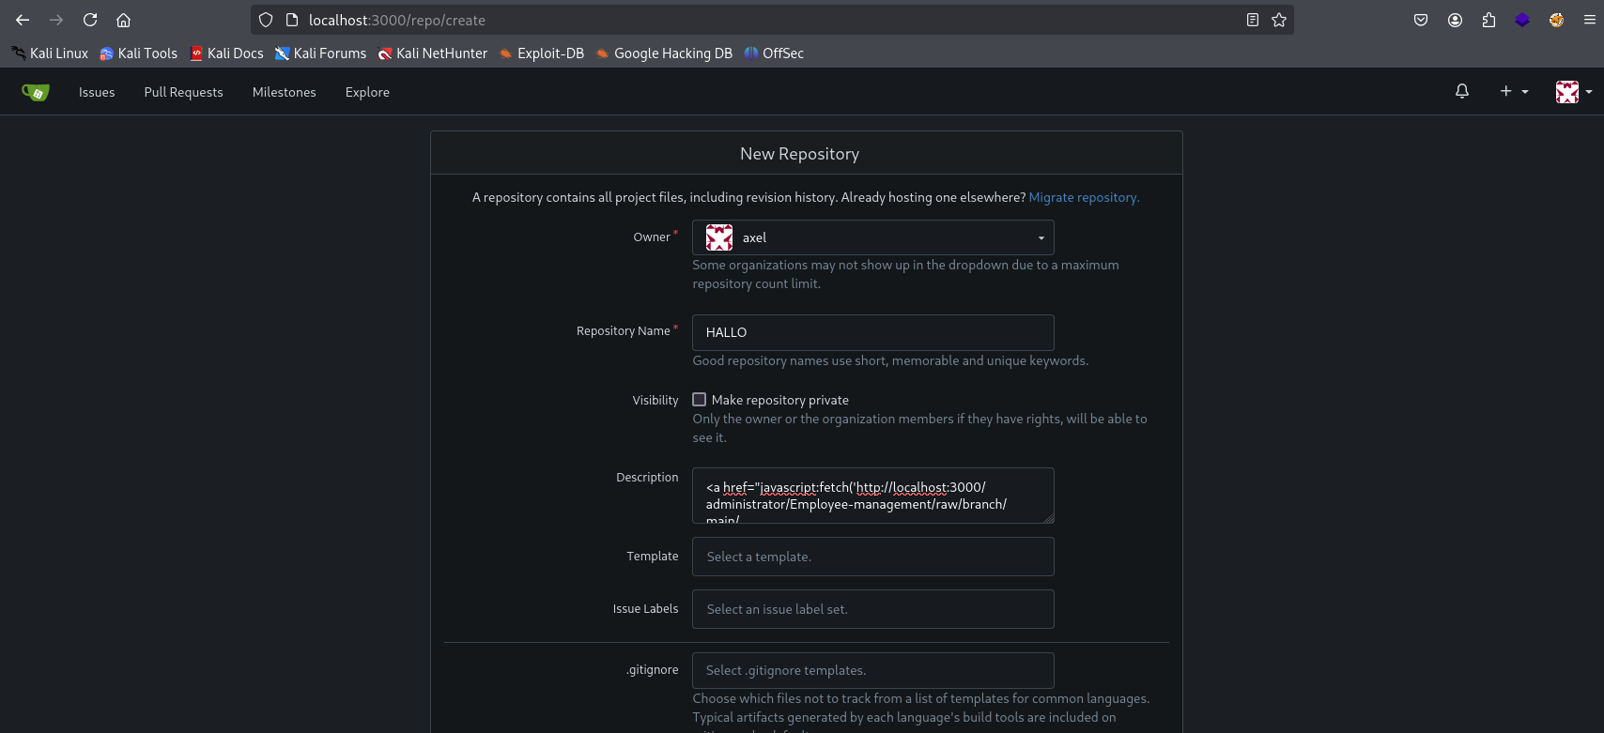
Task: Open the Kali Forums bookmark
Action: coord(320,53)
